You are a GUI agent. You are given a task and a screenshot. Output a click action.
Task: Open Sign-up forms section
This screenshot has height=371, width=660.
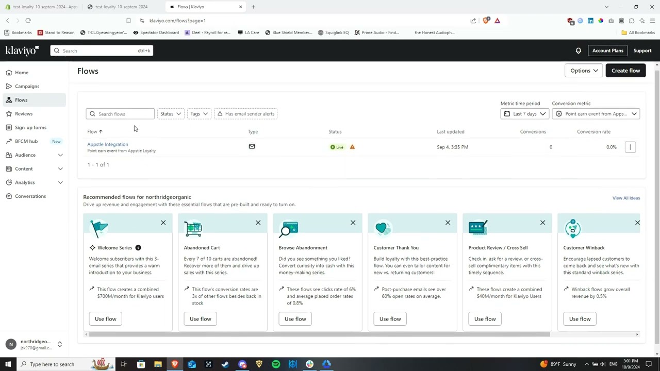[x=34, y=128]
